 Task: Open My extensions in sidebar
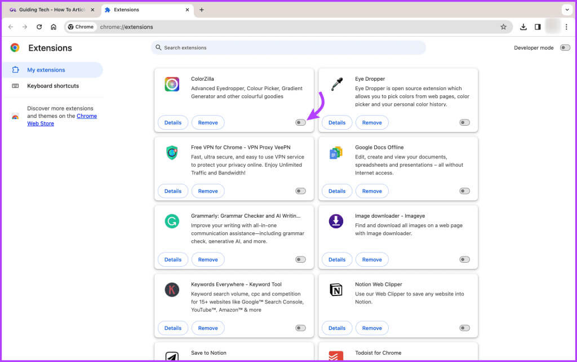coord(52,70)
